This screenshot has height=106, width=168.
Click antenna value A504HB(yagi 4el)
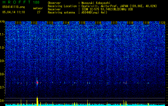click(x=94, y=12)
